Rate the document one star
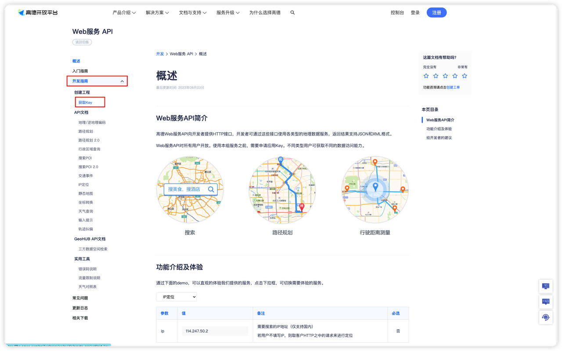Image resolution: width=562 pixels, height=351 pixels. point(426,76)
